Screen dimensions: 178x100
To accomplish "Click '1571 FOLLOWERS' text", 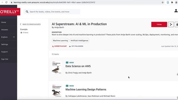I will click(x=77, y=46).
